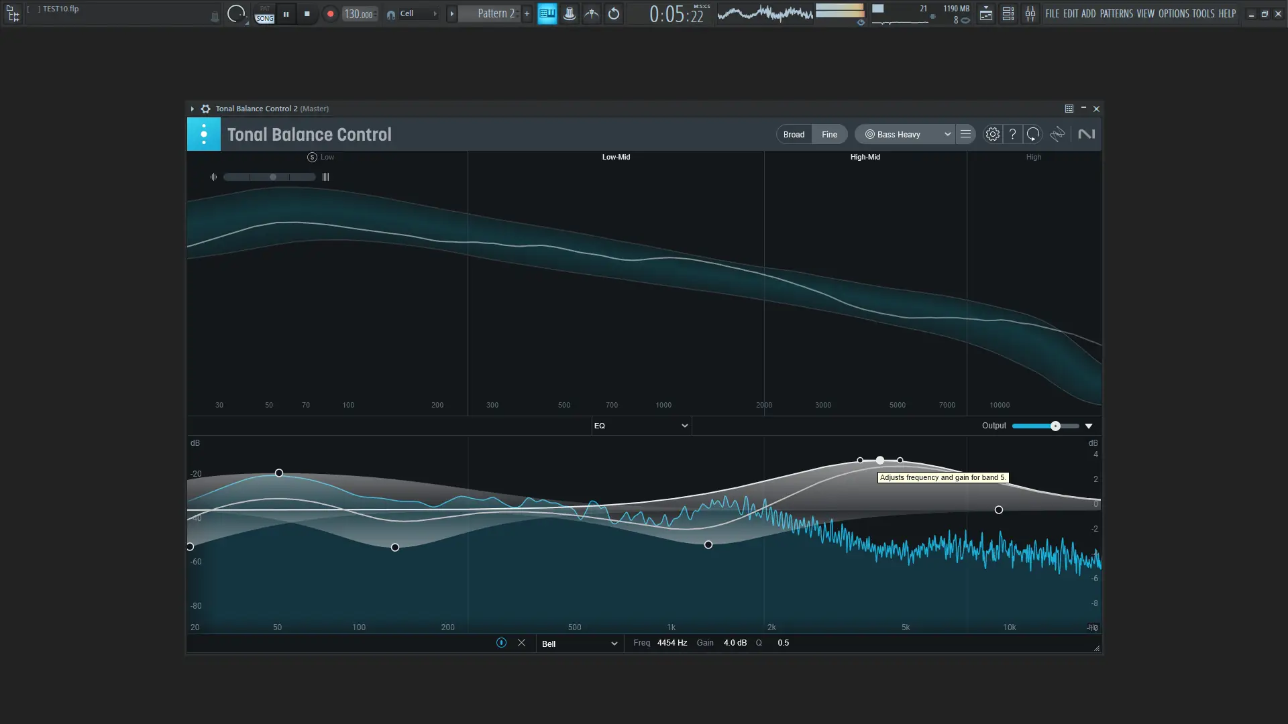Open the FL Studio mixer icon
Image resolution: width=1288 pixels, height=724 pixels.
point(1030,13)
